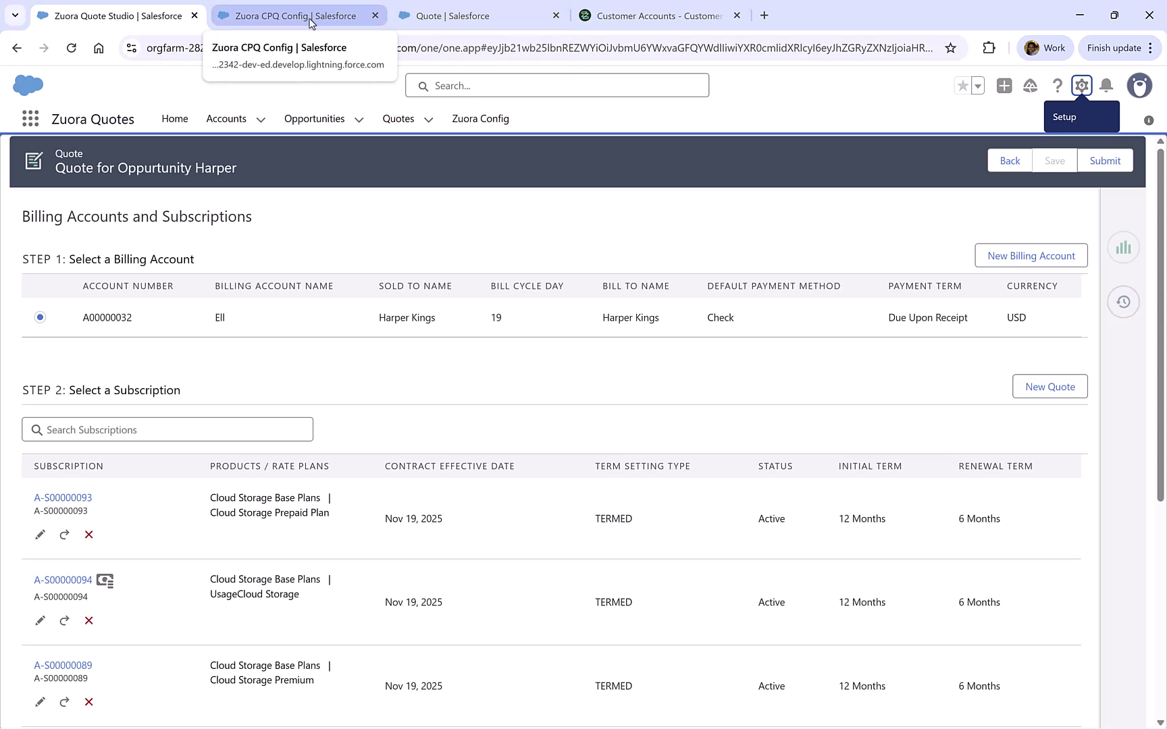Click the Setup gear icon
1167x729 pixels.
click(x=1081, y=86)
